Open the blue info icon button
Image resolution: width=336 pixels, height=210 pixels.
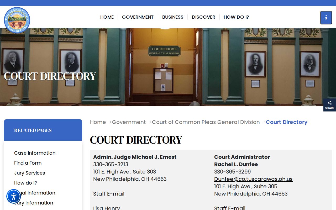326,18
